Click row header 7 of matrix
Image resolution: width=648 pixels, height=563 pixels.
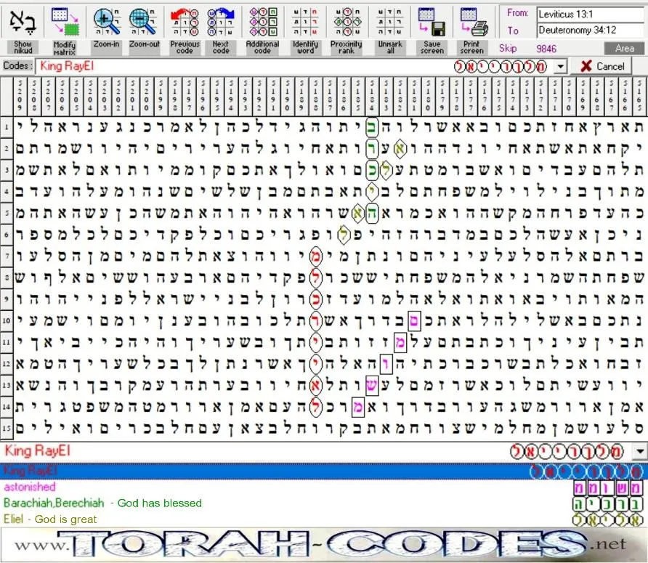pyautogui.click(x=7, y=256)
